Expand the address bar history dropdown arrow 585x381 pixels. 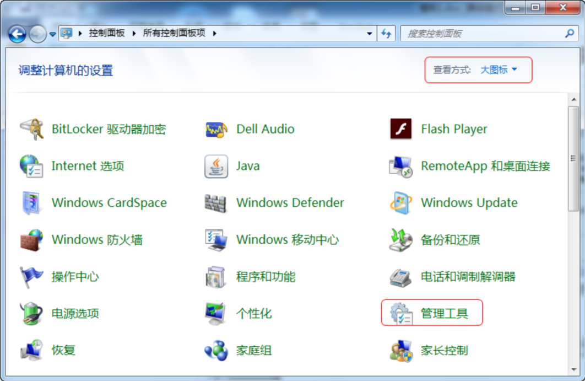(370, 34)
